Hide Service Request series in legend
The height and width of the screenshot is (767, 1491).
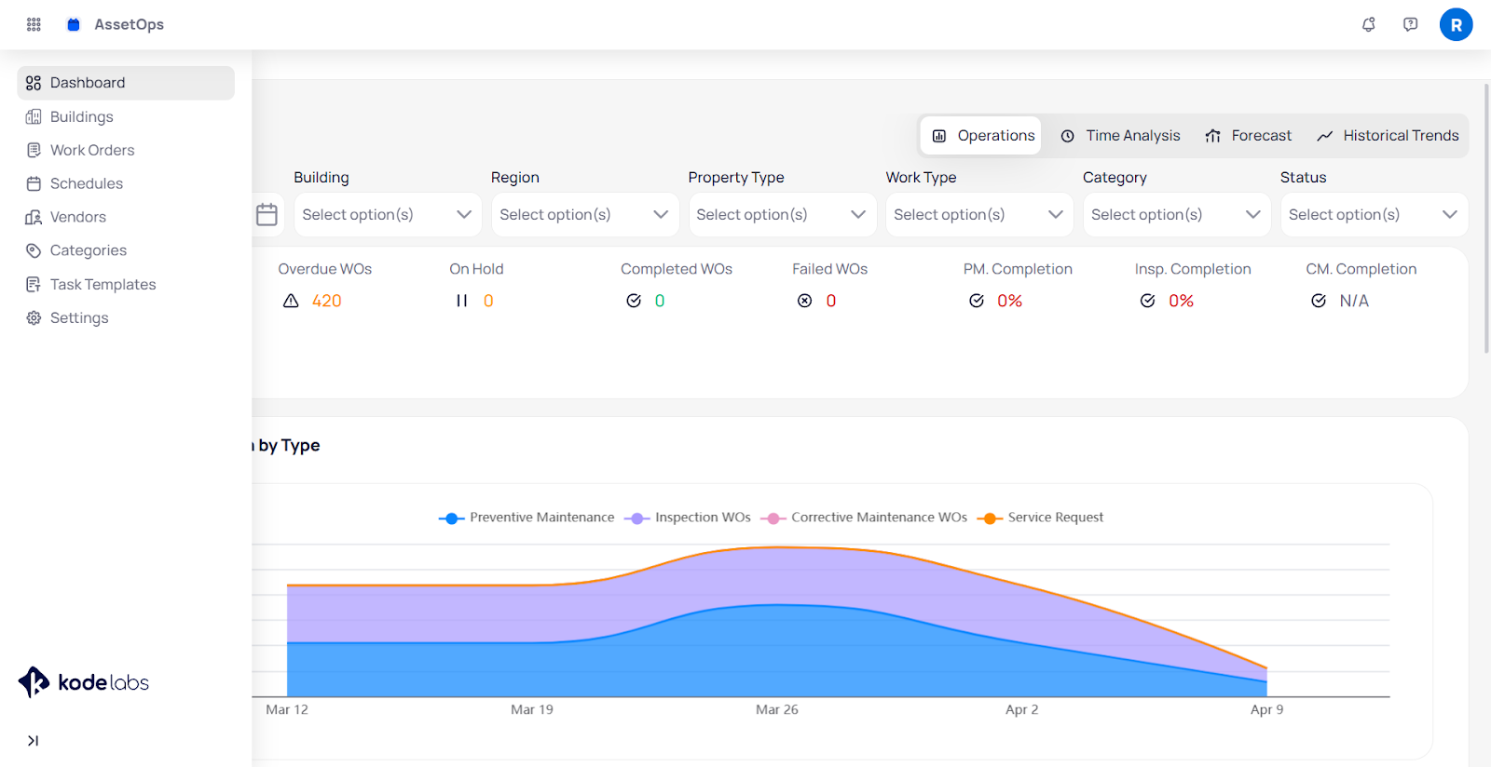pyautogui.click(x=1040, y=518)
